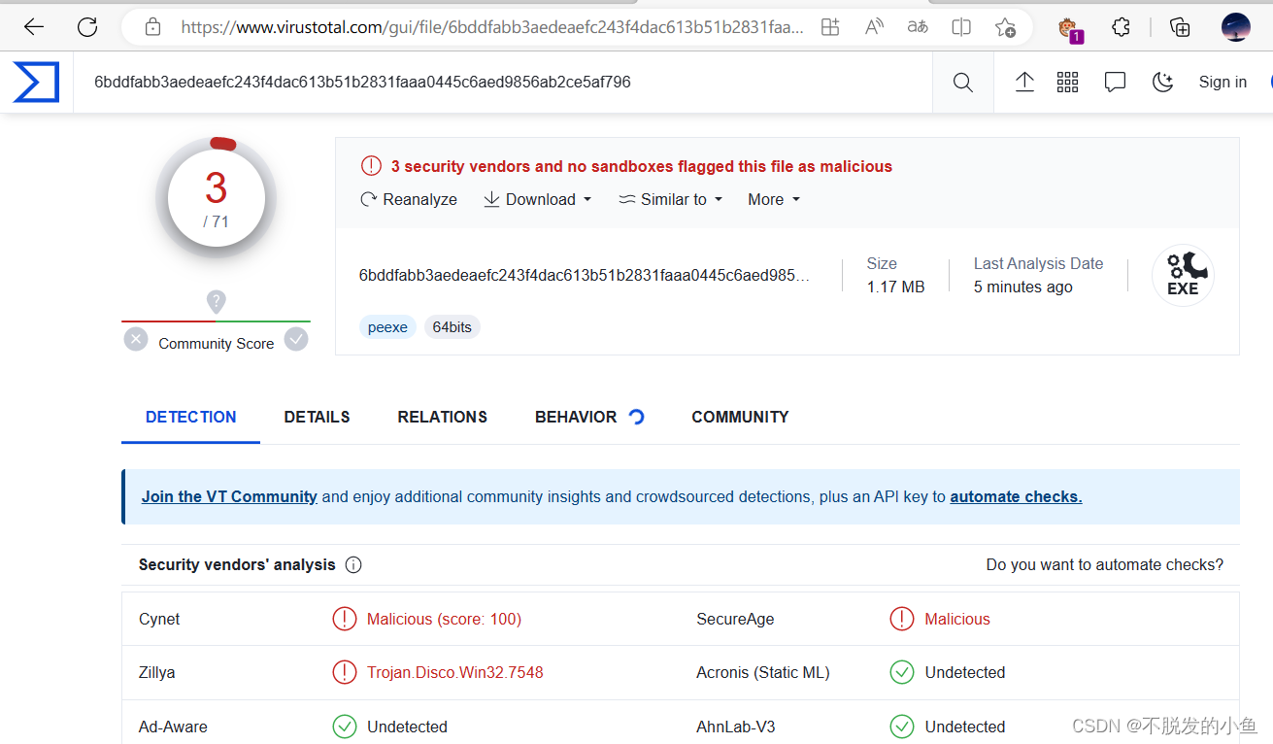The width and height of the screenshot is (1273, 744).
Task: Click the automate checks link
Action: [x=1016, y=496]
